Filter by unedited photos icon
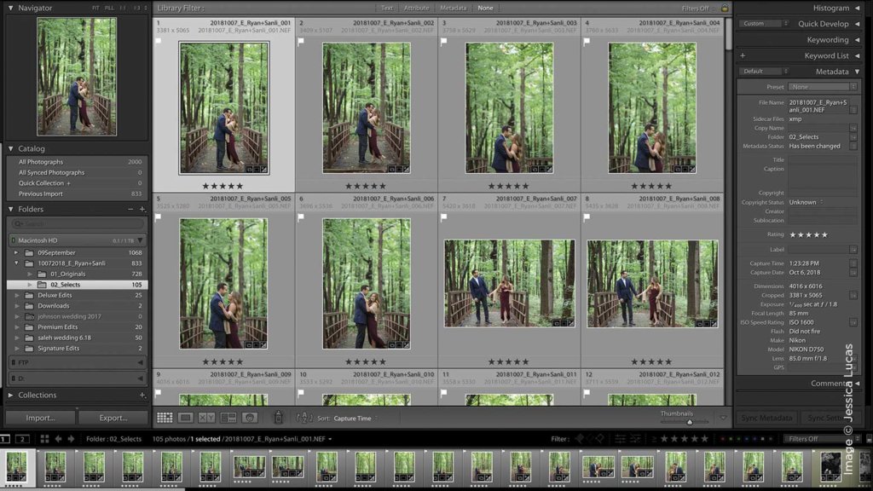This screenshot has width=873, height=491. [635, 439]
